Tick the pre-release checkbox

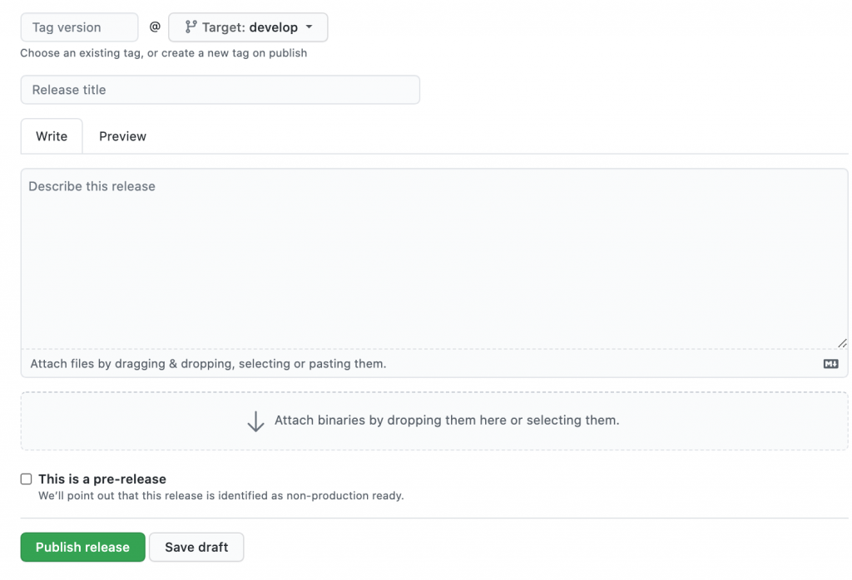tap(27, 479)
